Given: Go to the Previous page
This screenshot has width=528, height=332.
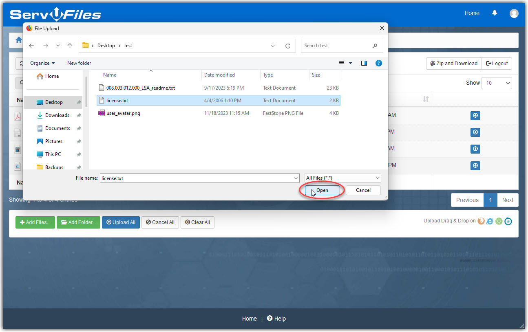Looking at the screenshot, I should click(x=467, y=200).
